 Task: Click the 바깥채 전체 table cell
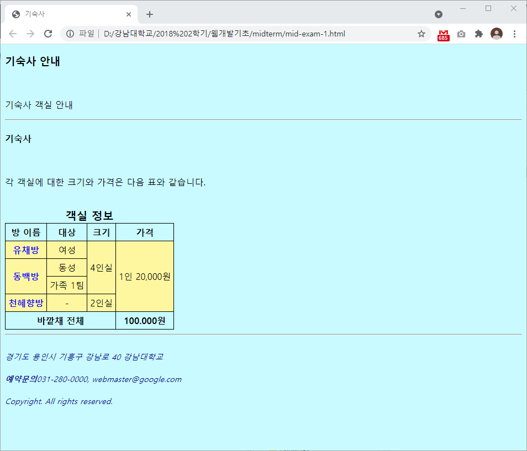(x=60, y=320)
